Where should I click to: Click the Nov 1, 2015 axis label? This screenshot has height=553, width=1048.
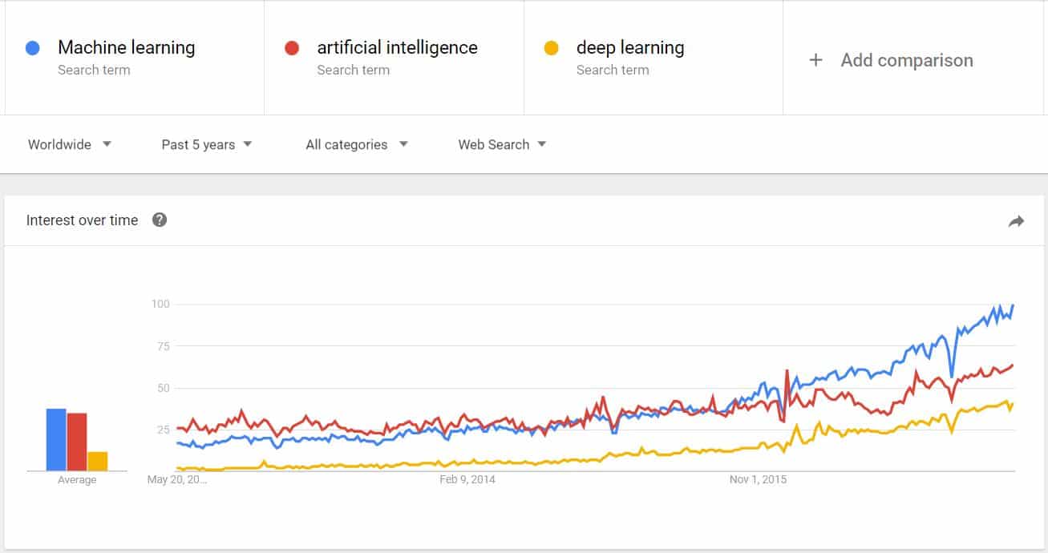[x=758, y=479]
